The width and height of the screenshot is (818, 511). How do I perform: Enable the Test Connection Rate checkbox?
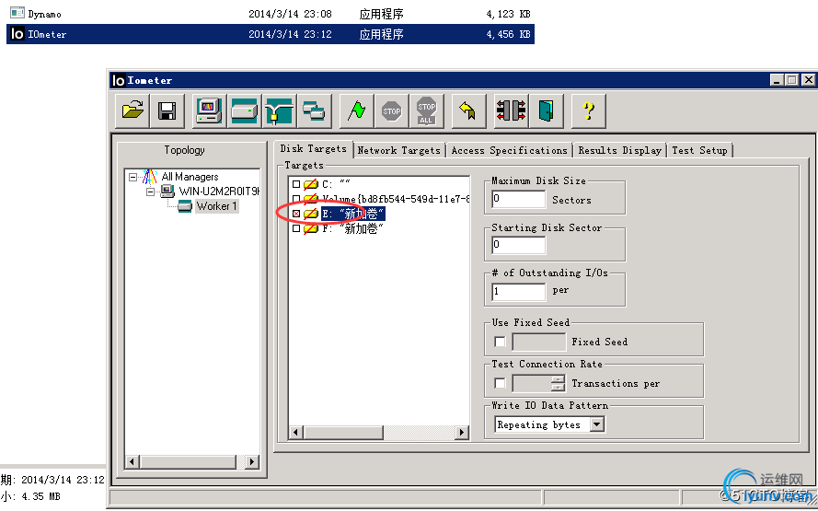[x=500, y=384]
